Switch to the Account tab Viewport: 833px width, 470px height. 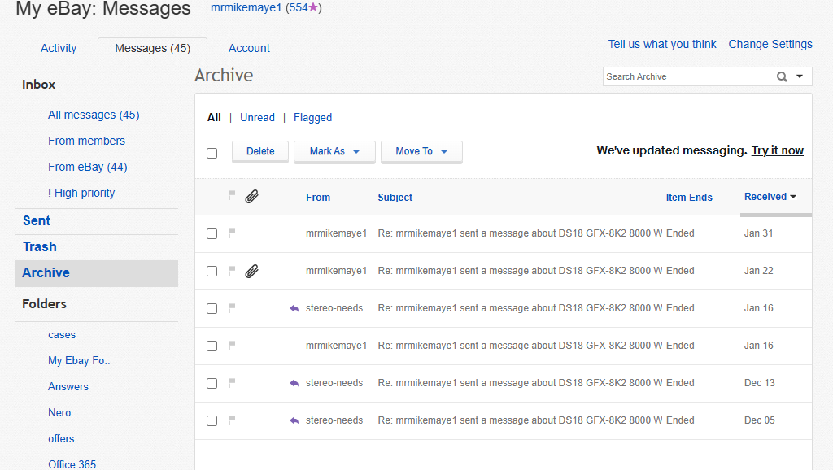tap(249, 48)
